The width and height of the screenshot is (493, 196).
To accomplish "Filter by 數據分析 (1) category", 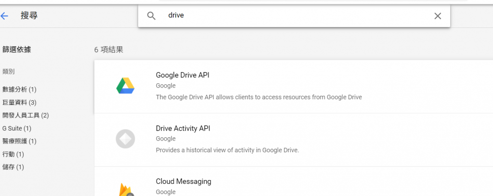I will point(19,90).
